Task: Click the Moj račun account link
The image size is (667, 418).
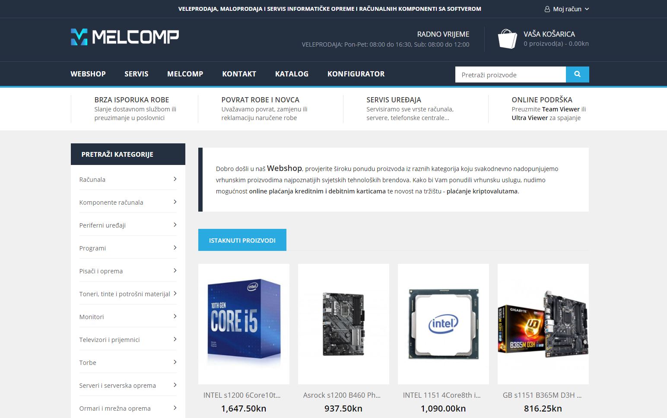Action: click(x=567, y=9)
